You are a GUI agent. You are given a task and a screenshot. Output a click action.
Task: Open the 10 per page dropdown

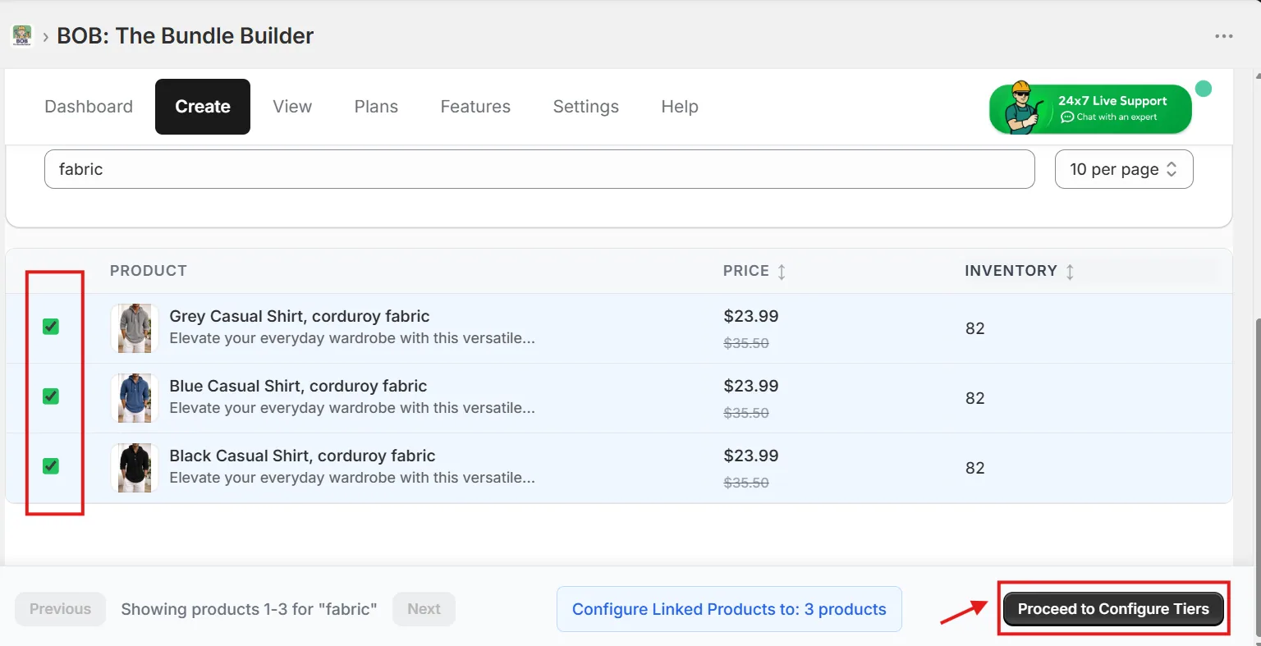1124,169
